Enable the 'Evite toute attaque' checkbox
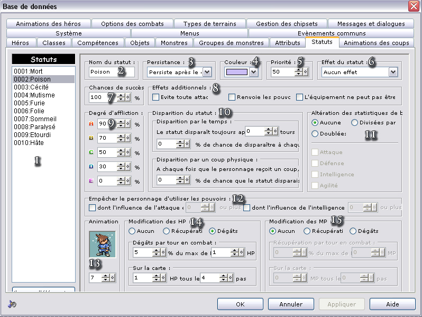The height and width of the screenshot is (317, 422). (155, 97)
